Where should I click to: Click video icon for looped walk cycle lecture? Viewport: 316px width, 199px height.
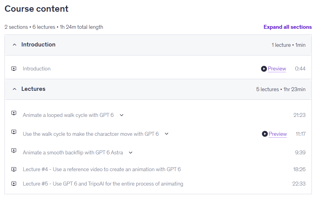click(x=14, y=113)
